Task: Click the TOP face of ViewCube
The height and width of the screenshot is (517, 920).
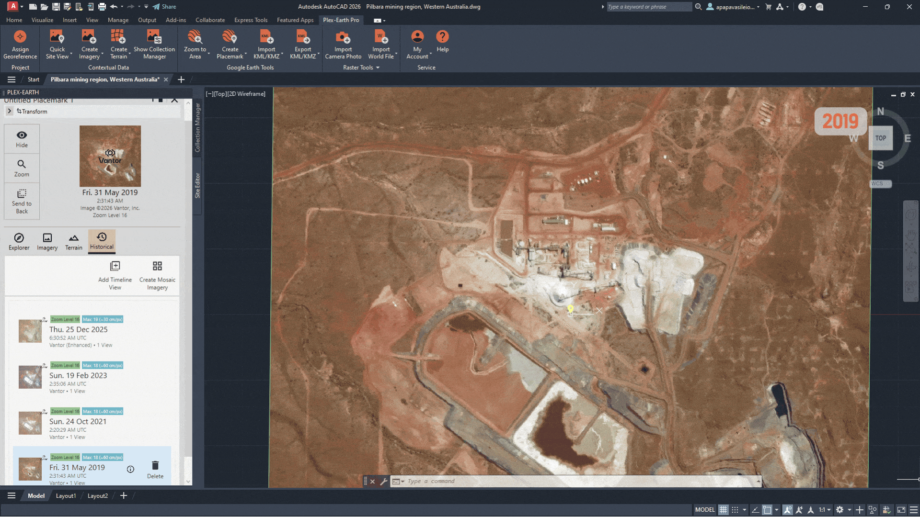Action: pyautogui.click(x=881, y=138)
